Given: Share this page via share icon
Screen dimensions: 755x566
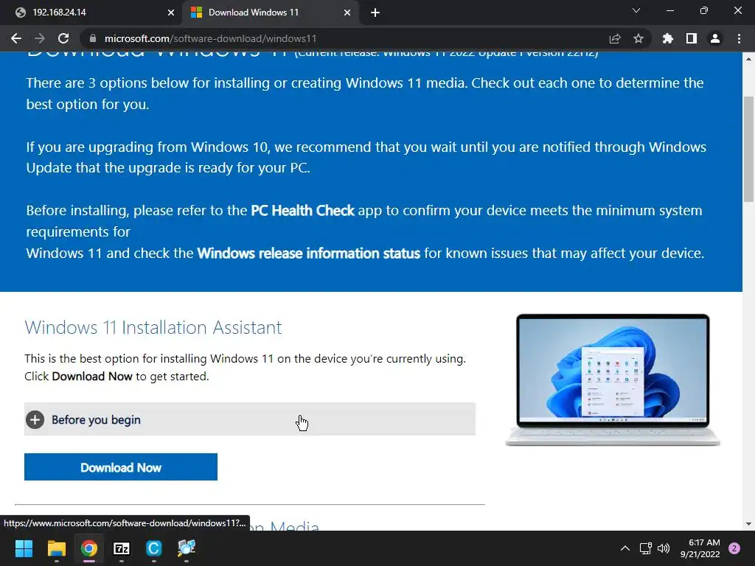Looking at the screenshot, I should click(x=615, y=38).
